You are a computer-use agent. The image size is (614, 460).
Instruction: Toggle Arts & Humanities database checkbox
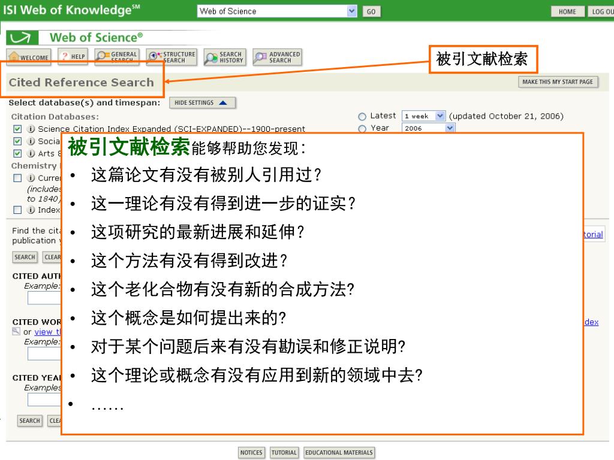[17, 153]
